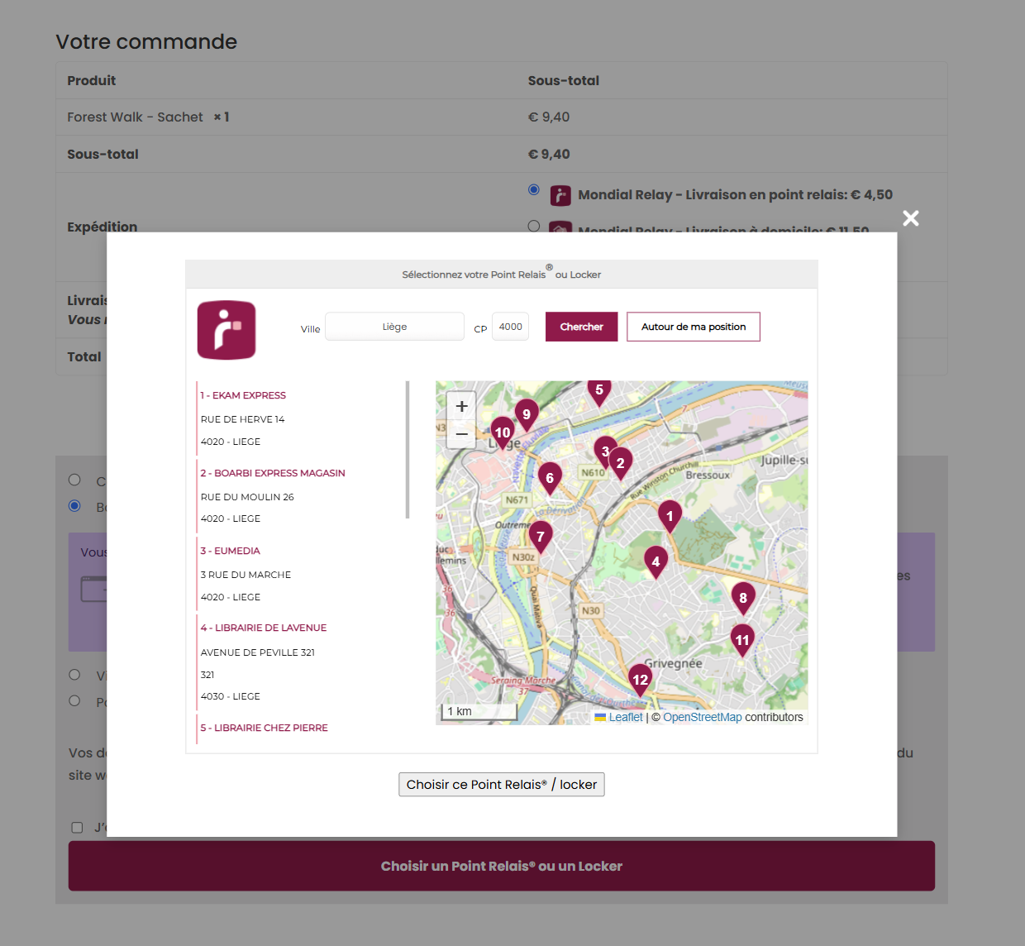Click the Mondial Relay logo in popup
The height and width of the screenshot is (946, 1025).
point(226,330)
